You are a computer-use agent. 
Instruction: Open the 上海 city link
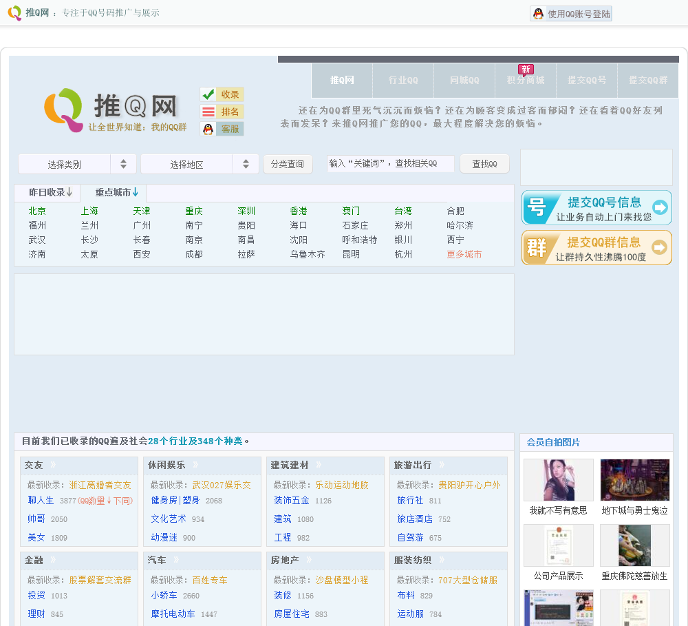click(89, 211)
